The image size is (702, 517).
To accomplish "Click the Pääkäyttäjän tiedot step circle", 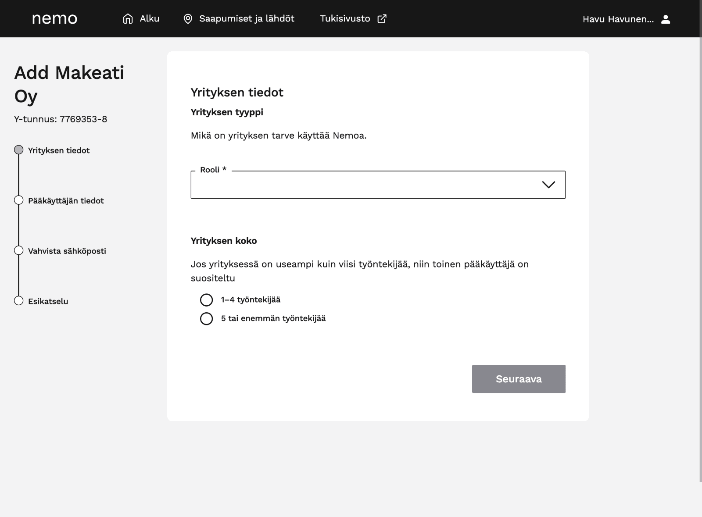I will [x=18, y=200].
